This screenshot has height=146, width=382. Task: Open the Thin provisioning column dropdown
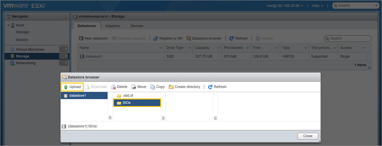coord(335,48)
